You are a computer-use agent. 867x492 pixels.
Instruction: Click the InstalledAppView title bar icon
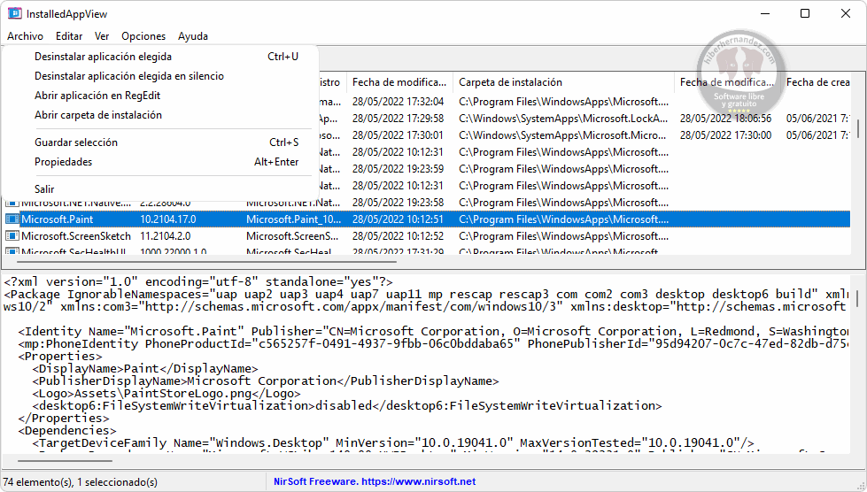[15, 14]
